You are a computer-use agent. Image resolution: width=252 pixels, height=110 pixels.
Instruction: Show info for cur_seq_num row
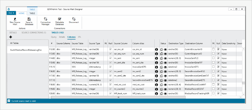(x=156, y=54)
